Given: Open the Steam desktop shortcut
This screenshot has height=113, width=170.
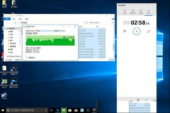Looking at the screenshot, I should tap(4, 95).
